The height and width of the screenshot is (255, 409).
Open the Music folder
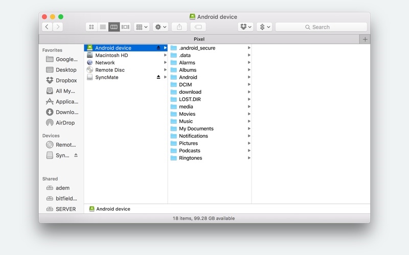[210, 121]
